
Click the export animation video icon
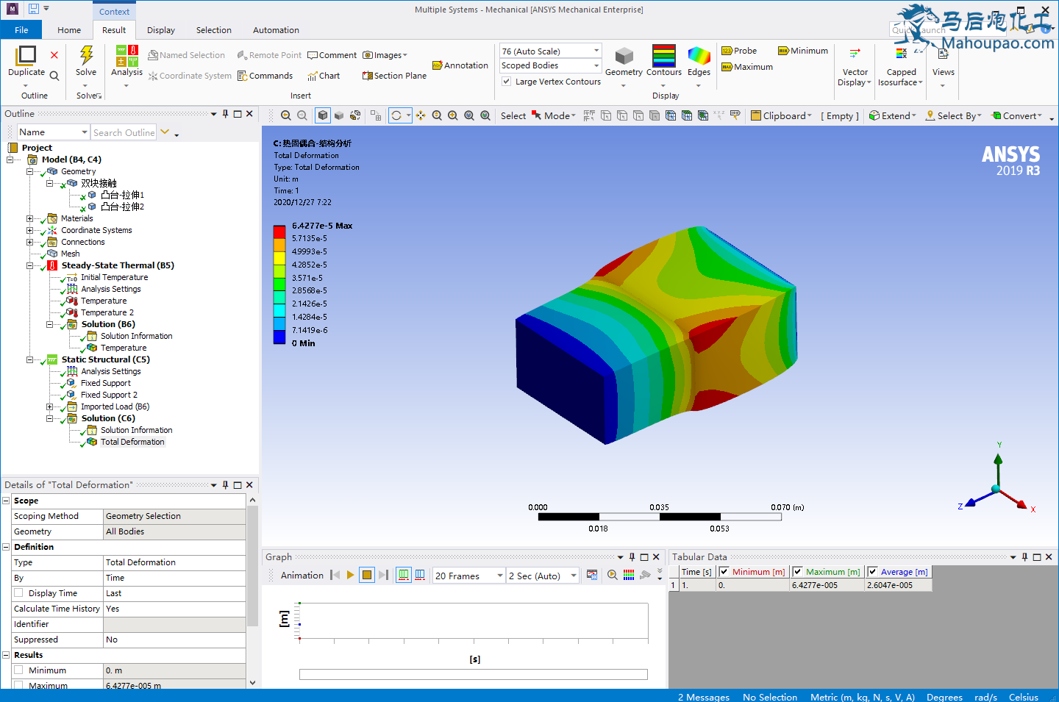tap(592, 576)
